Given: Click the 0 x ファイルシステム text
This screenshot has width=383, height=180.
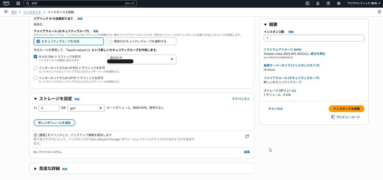Looking at the screenshot, I should coord(48,152).
